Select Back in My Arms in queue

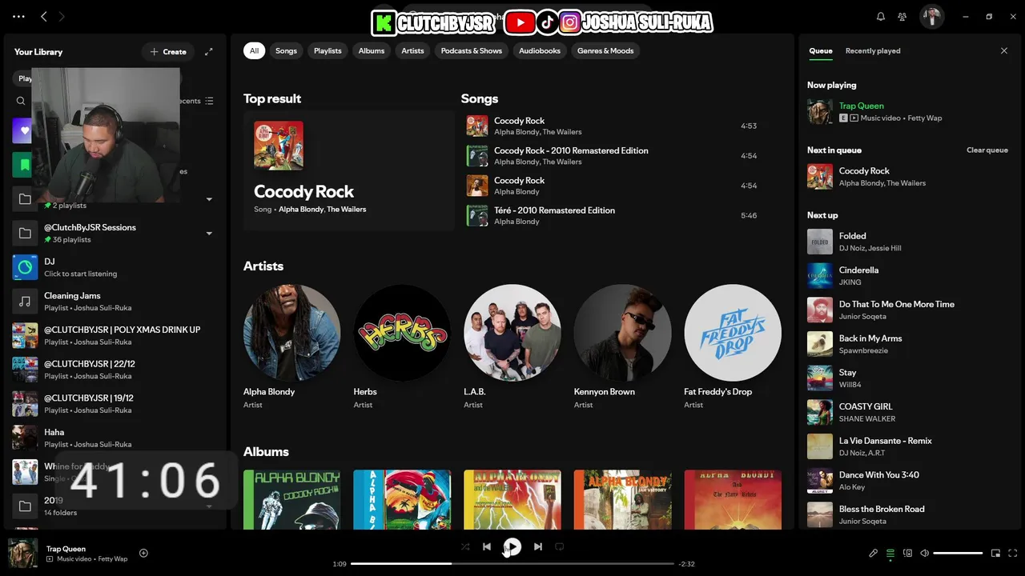pos(907,344)
